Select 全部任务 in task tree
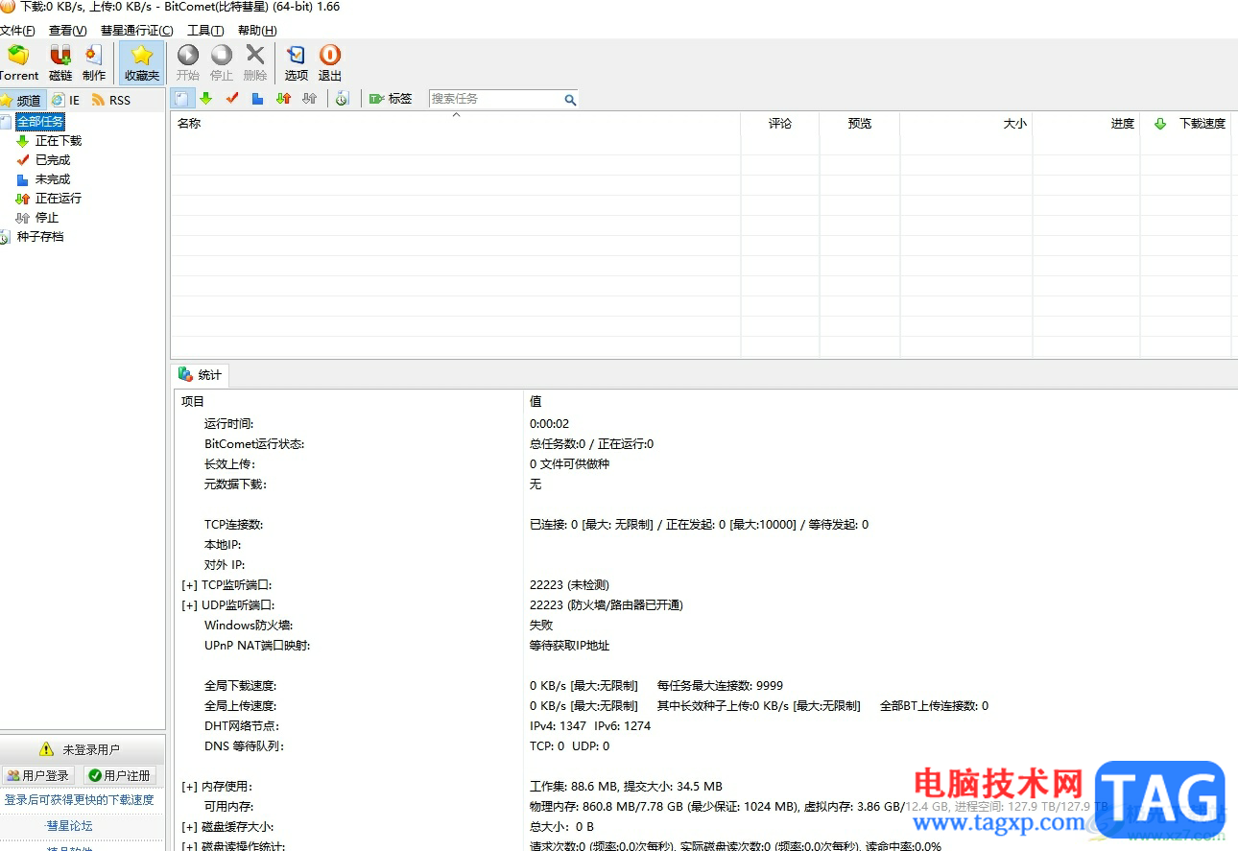This screenshot has height=851, width=1238. tap(40, 122)
